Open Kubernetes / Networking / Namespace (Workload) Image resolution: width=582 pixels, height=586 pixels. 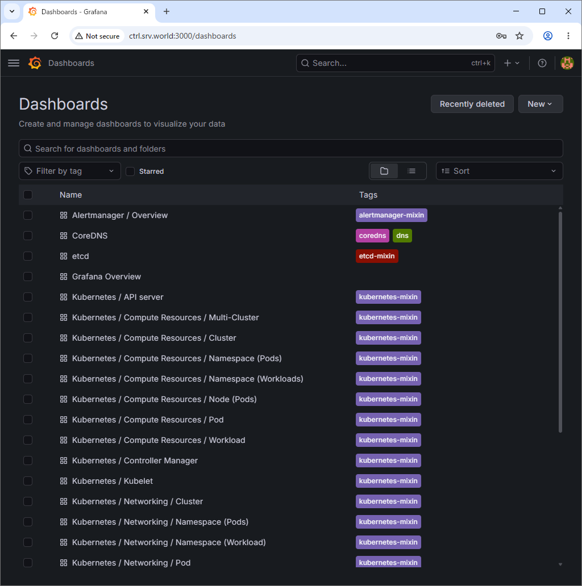click(x=169, y=543)
